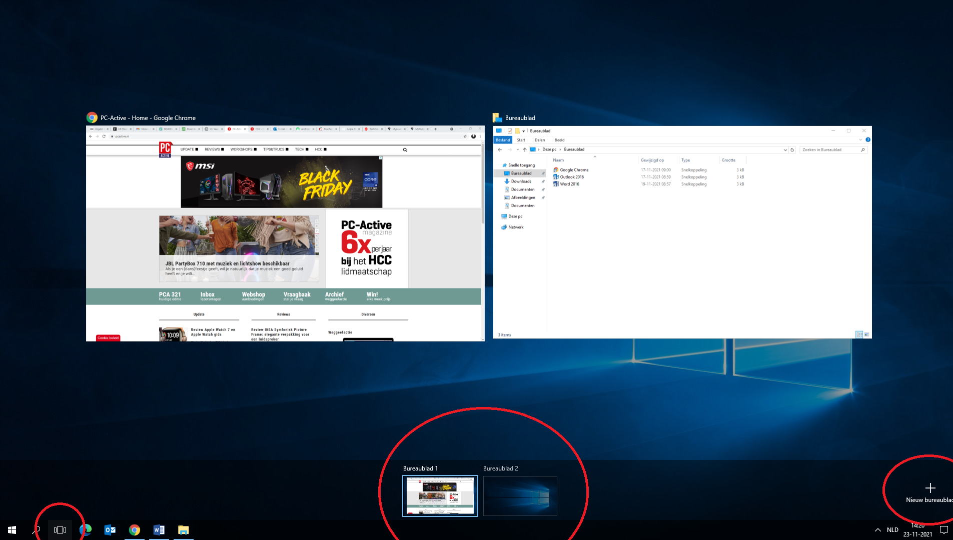Click Chrome reload page icon

click(104, 136)
